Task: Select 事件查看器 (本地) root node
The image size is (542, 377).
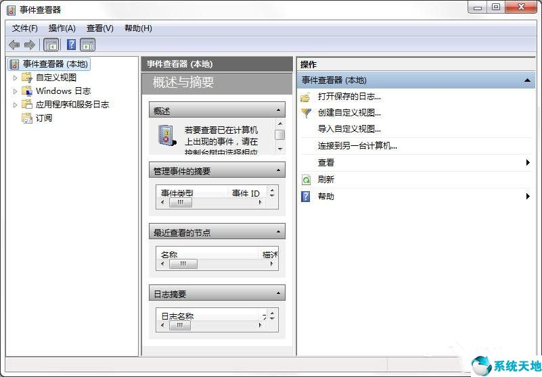Action: [55, 64]
